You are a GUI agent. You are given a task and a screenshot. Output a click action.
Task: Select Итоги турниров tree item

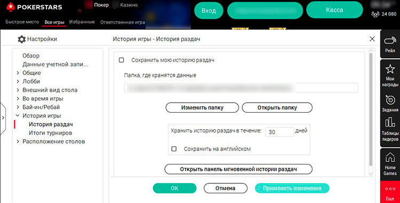pyautogui.click(x=50, y=133)
